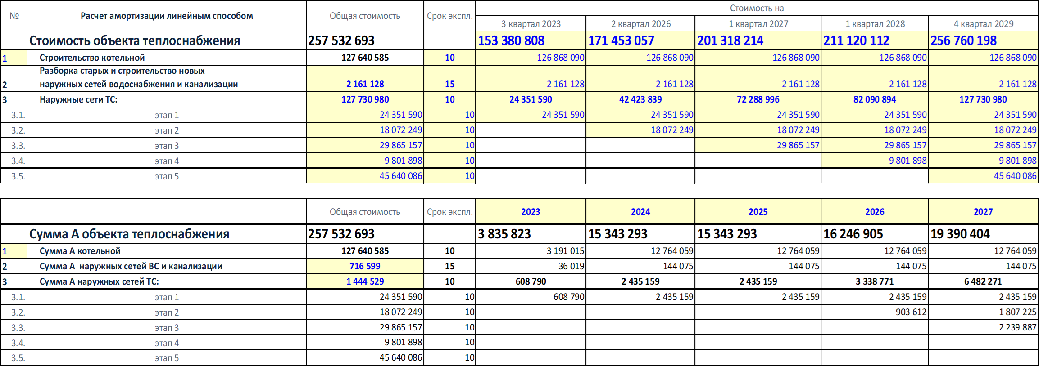Click the cell with value "3 191 015"
This screenshot has width=1039, height=366.
531,251
